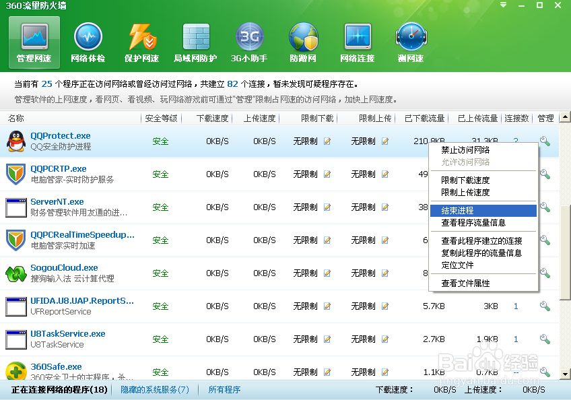Open manage wrench for ServerNT.exe

coord(545,207)
